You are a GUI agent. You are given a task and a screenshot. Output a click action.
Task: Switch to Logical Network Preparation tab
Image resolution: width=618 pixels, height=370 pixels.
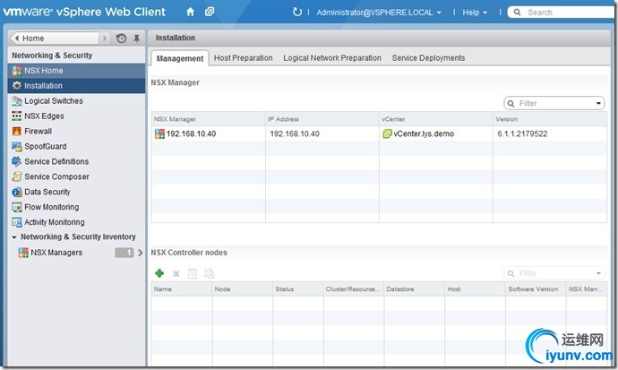(x=332, y=58)
